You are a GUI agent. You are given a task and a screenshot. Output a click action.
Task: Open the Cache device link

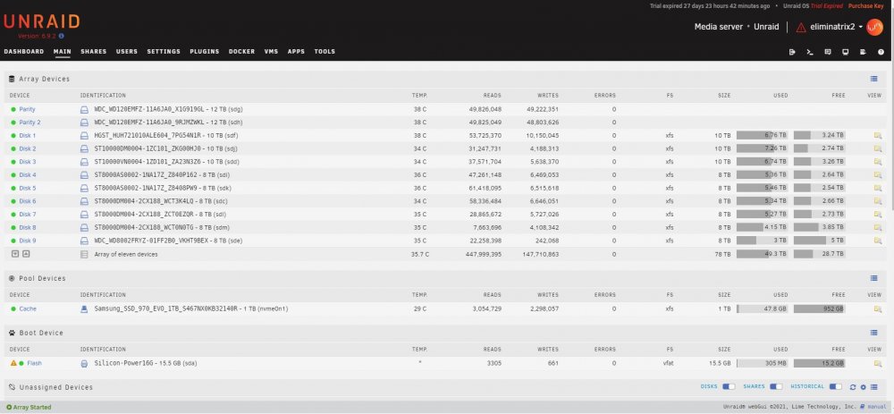click(28, 309)
